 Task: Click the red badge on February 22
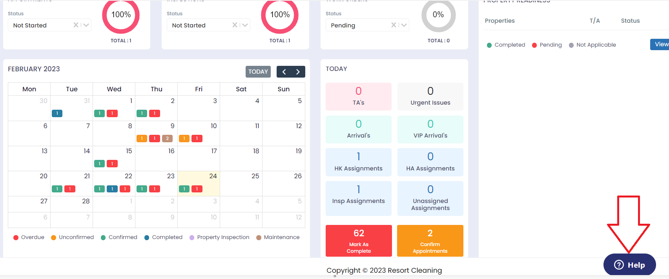click(125, 189)
